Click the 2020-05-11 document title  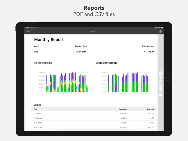point(94,31)
